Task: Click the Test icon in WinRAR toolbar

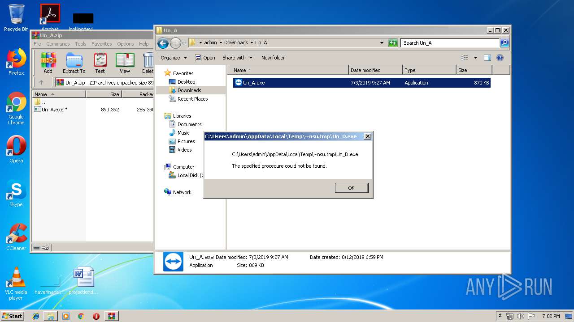Action: click(100, 63)
